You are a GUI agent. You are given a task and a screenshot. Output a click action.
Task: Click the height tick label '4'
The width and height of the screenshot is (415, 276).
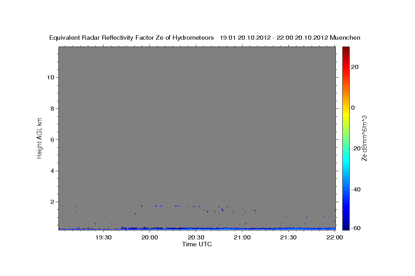[52, 171]
